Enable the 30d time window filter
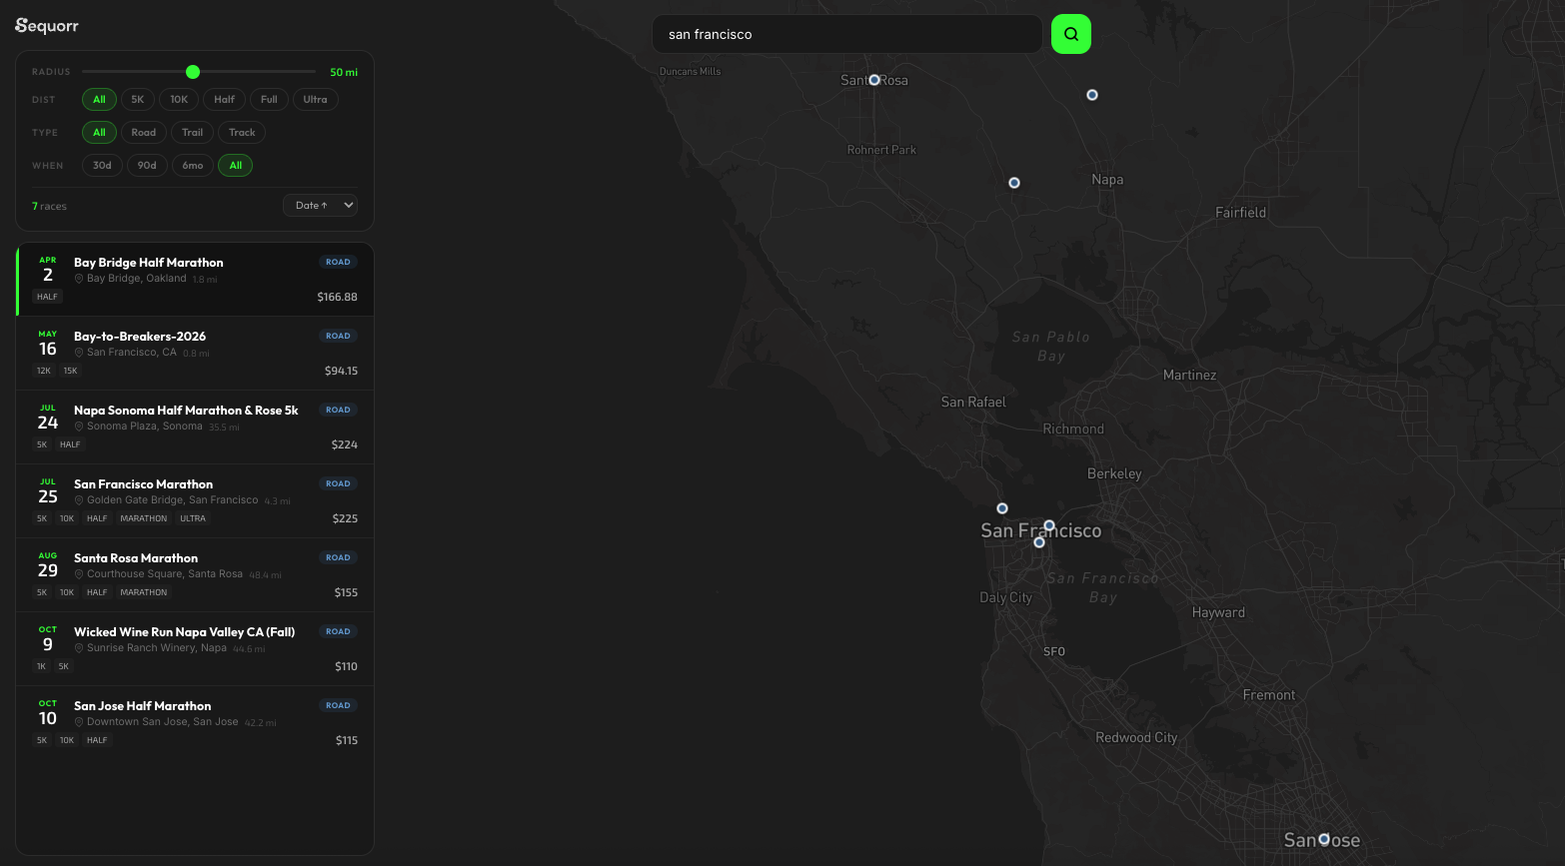 101,165
